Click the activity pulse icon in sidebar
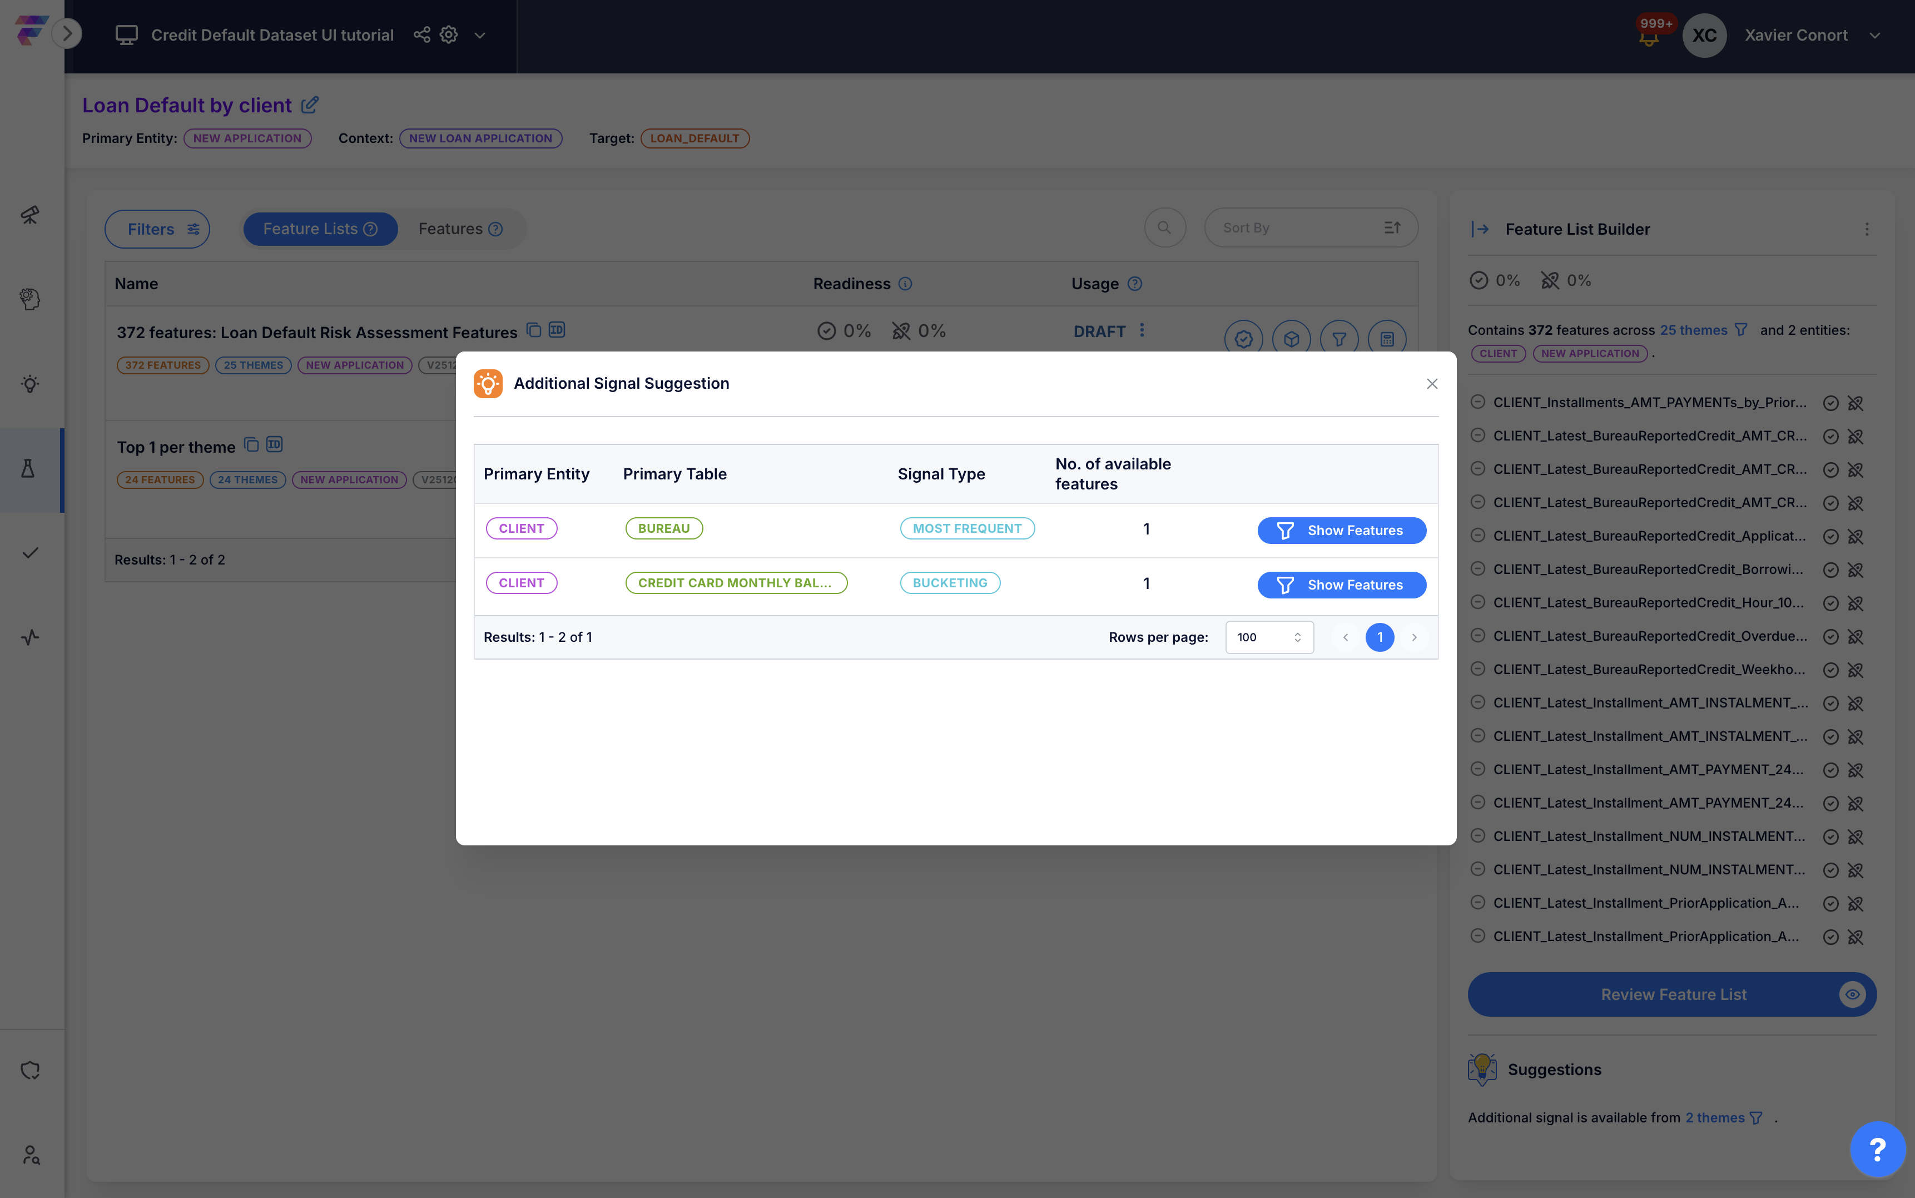The image size is (1915, 1198). pyautogui.click(x=30, y=637)
